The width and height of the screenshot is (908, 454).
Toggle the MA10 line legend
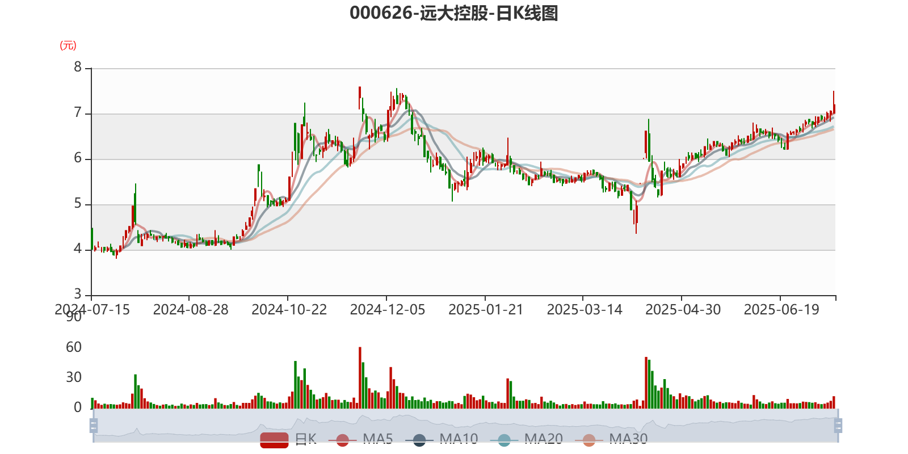click(442, 439)
